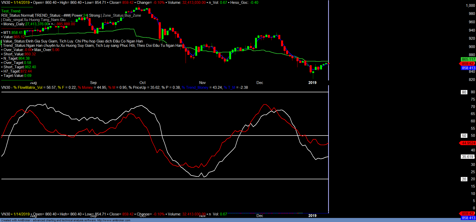Click Nov on the price chart time axis
The image size is (476, 222).
[202, 83]
